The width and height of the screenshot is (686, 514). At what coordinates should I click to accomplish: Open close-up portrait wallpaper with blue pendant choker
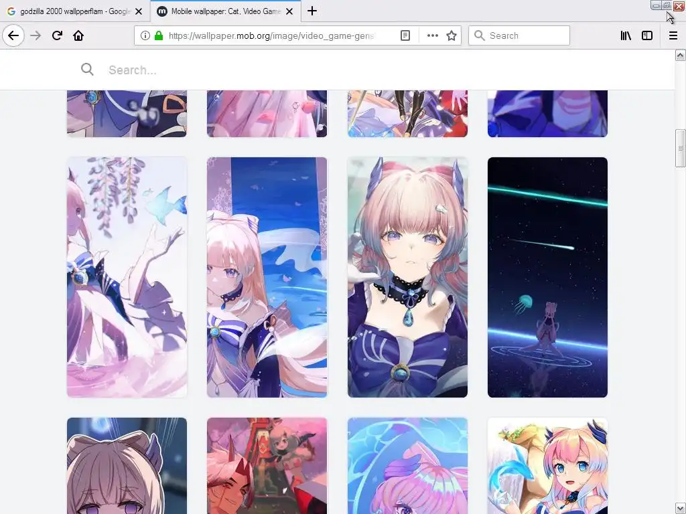pyautogui.click(x=407, y=277)
